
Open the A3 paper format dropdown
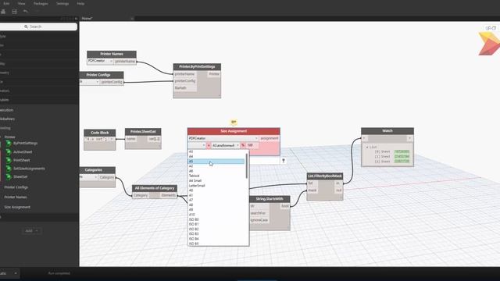(226, 145)
